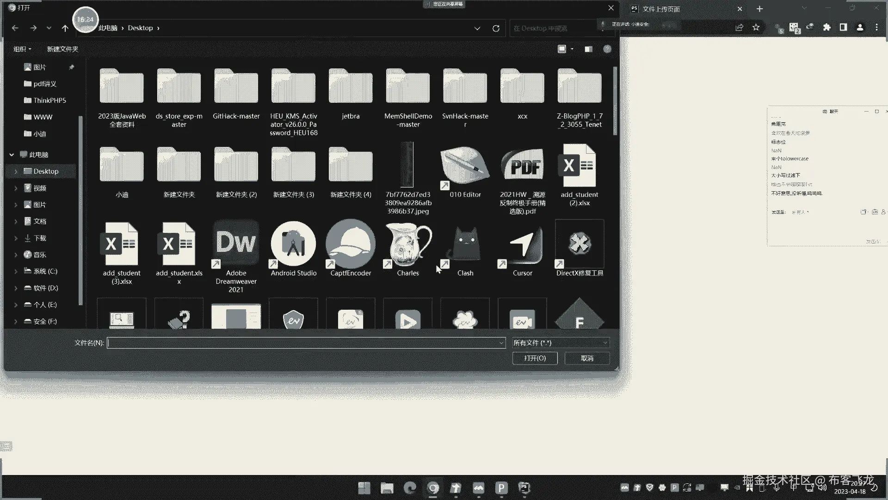
Task: Click the 取消 button
Action: coord(587,358)
